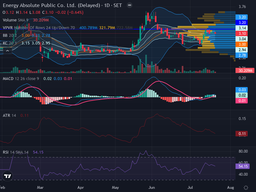
Task: Click the symbol status pill beside SET
Action: (x=130, y=5)
